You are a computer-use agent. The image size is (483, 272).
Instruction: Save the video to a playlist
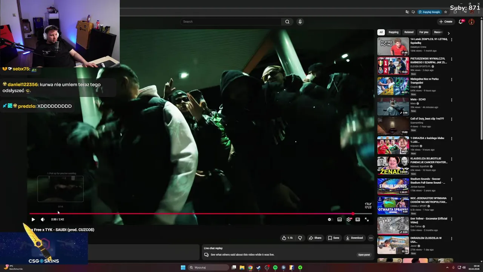tap(334, 238)
